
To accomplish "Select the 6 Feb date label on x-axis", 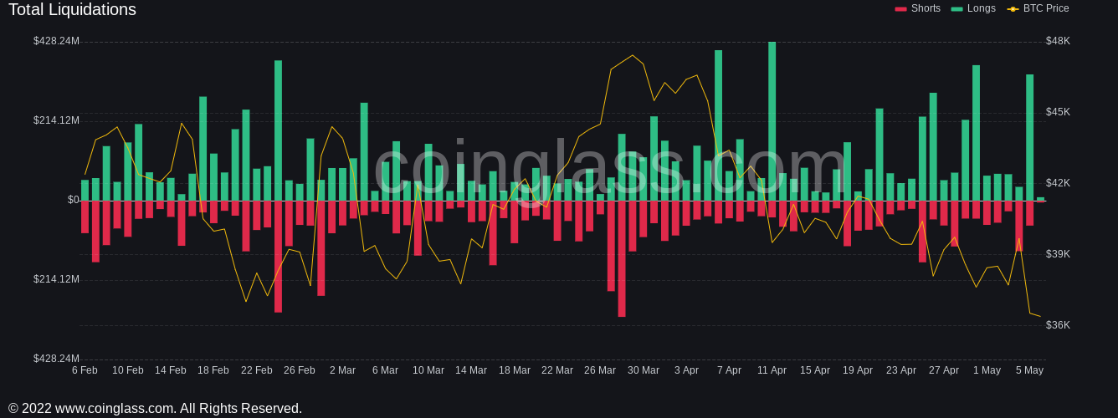I will coord(85,370).
